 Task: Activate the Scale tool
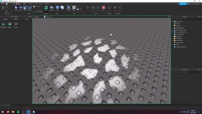click(x=25, y=8)
